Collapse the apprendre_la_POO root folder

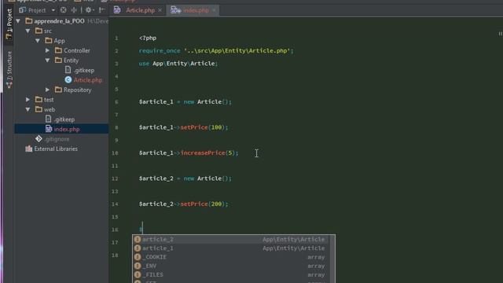(18, 21)
